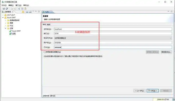
Task: Click the garbage collector trash icon in status bar
Action: coord(173,99)
